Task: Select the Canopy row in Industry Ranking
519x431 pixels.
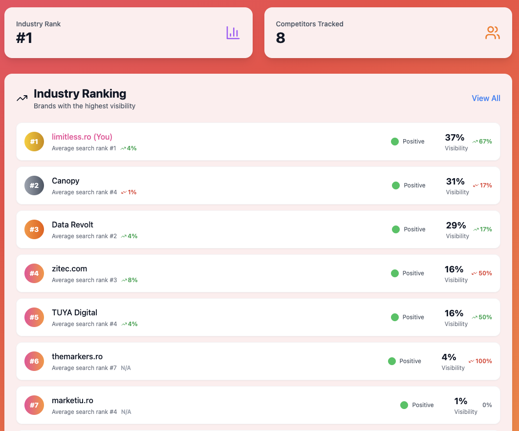Action: click(258, 185)
